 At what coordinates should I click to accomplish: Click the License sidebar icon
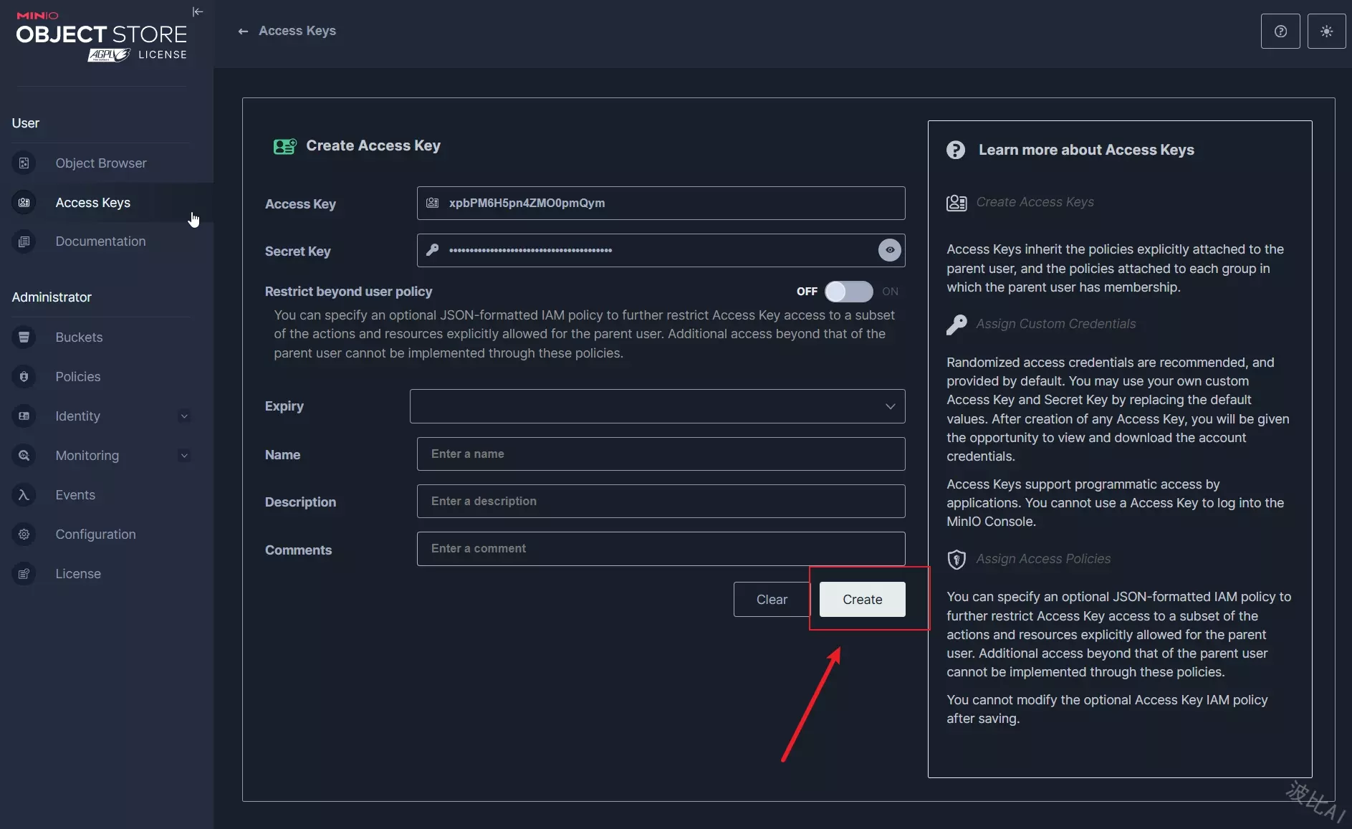coord(24,574)
